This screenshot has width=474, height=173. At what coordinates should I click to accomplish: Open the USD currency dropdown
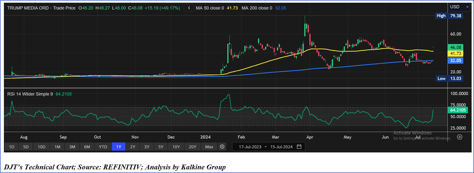click(459, 7)
